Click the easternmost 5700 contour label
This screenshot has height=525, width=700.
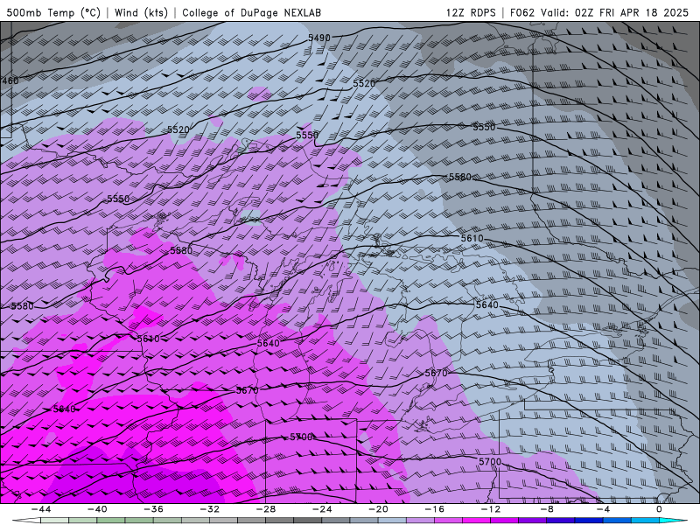490,461
